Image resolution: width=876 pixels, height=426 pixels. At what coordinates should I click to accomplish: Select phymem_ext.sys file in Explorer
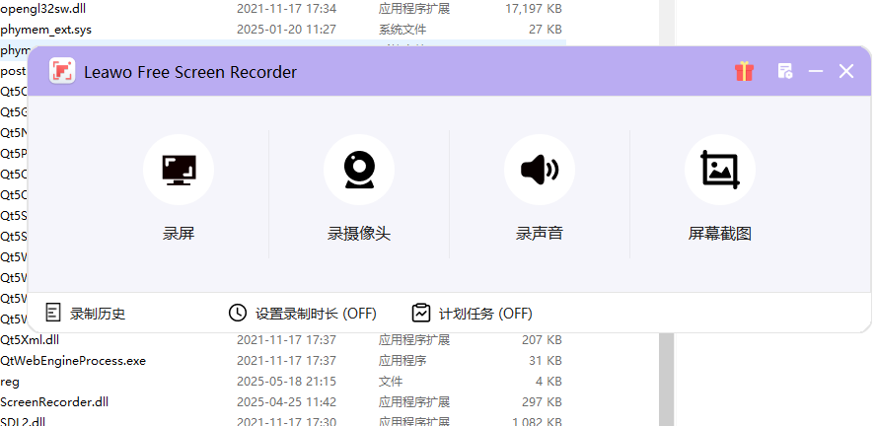tap(45, 29)
